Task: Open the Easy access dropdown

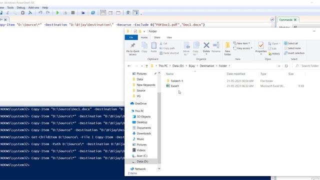Action: coord(242,48)
